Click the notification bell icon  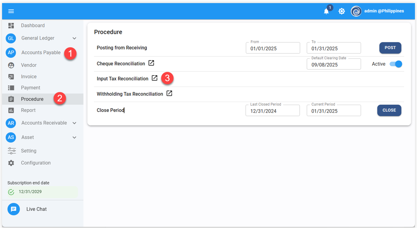[x=326, y=11]
